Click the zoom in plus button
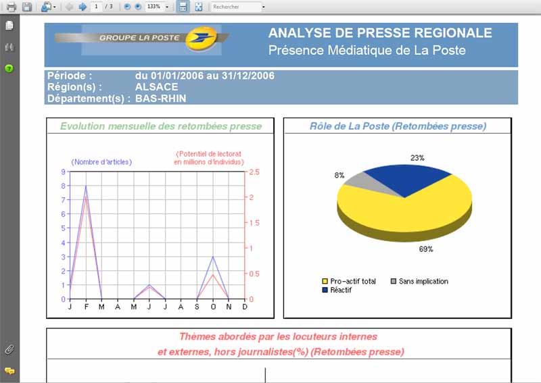This screenshot has height=383, width=541. [138, 7]
